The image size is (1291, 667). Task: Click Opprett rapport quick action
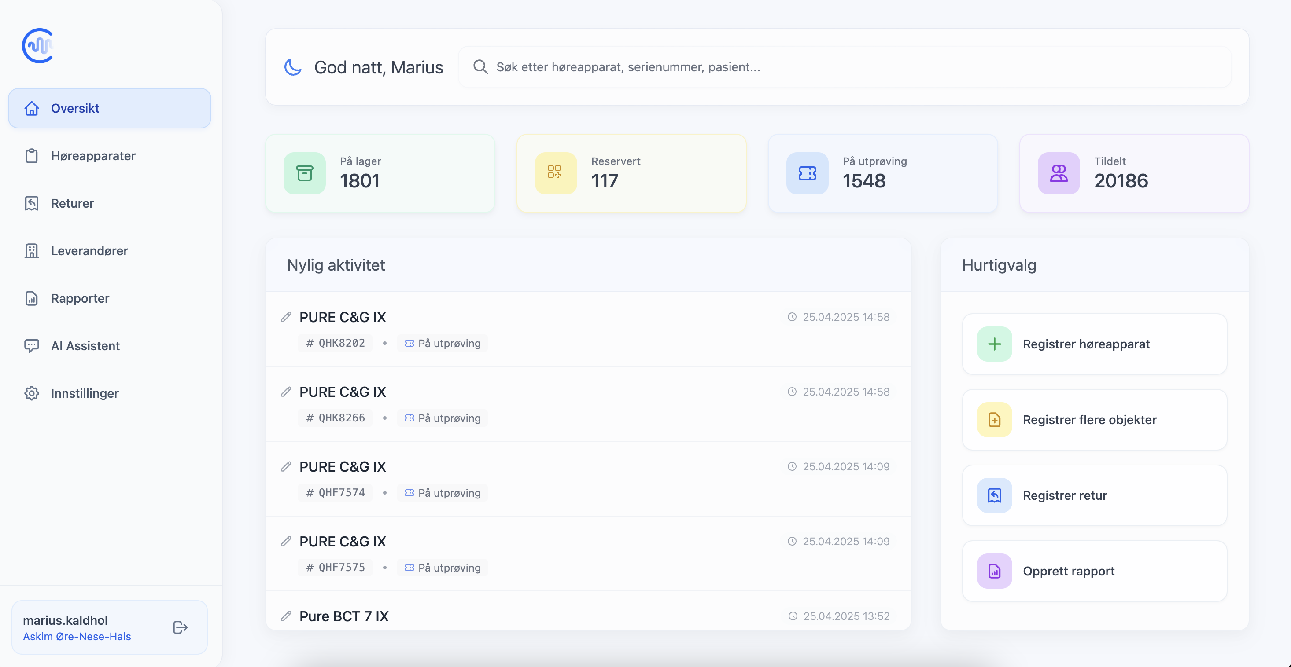pos(1095,571)
